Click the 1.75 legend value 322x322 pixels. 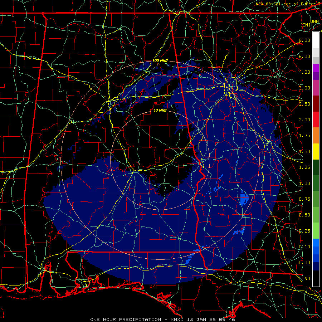click(x=304, y=136)
